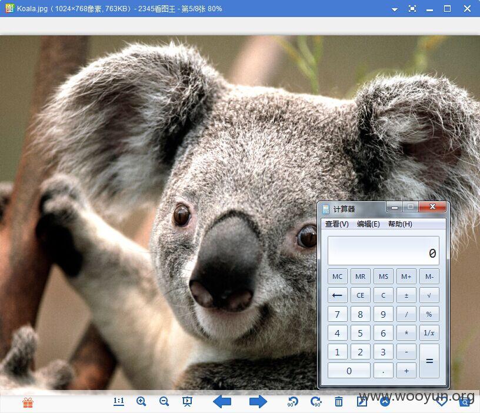Click the decimal point button
Image resolution: width=480 pixels, height=413 pixels.
[x=384, y=371]
